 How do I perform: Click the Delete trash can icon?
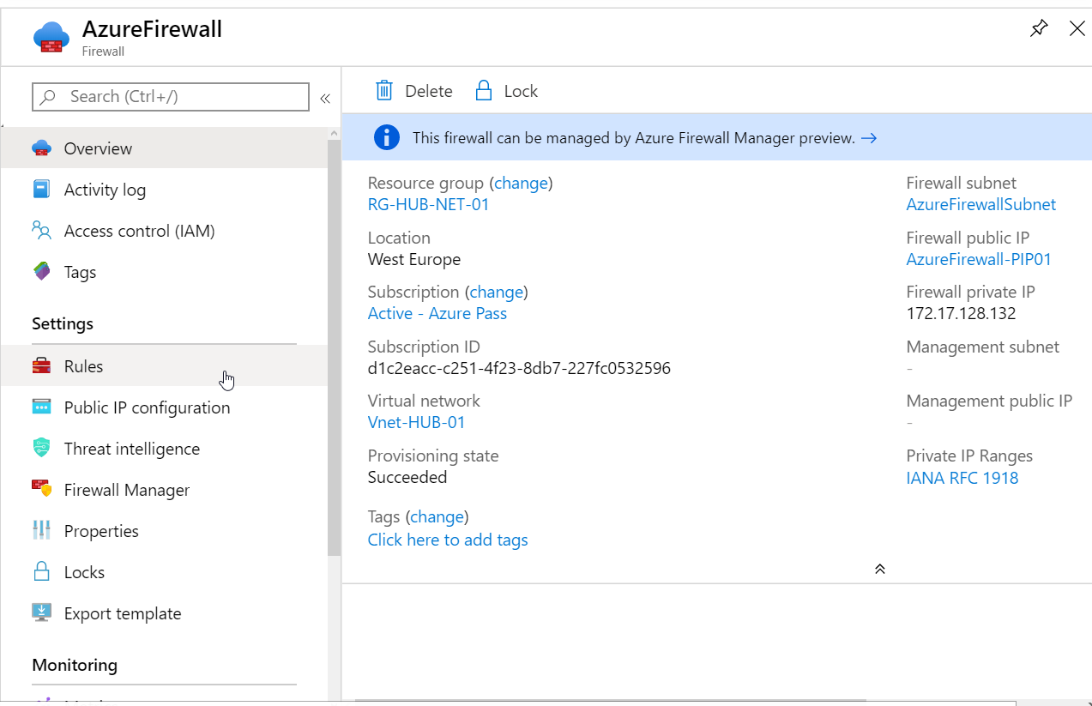tap(384, 91)
